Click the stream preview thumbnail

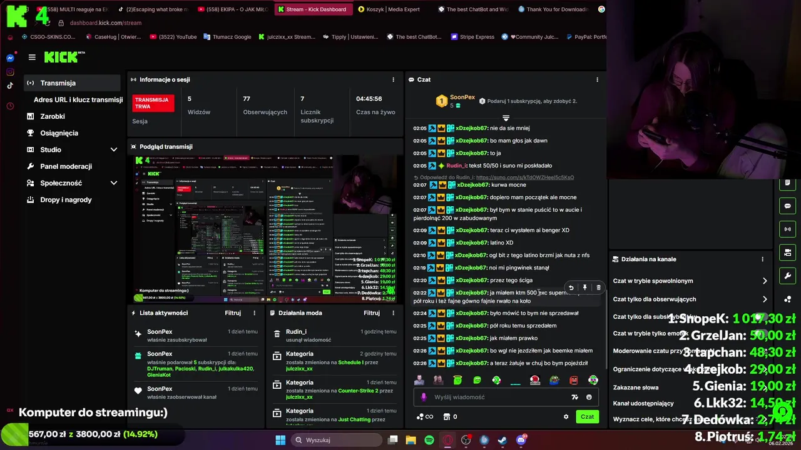click(x=265, y=229)
